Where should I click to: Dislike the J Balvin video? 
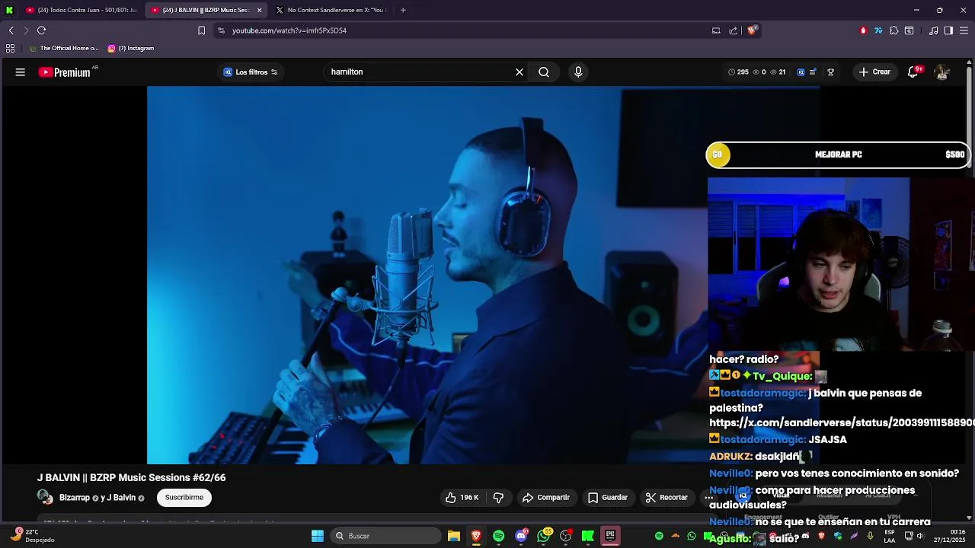pos(498,498)
